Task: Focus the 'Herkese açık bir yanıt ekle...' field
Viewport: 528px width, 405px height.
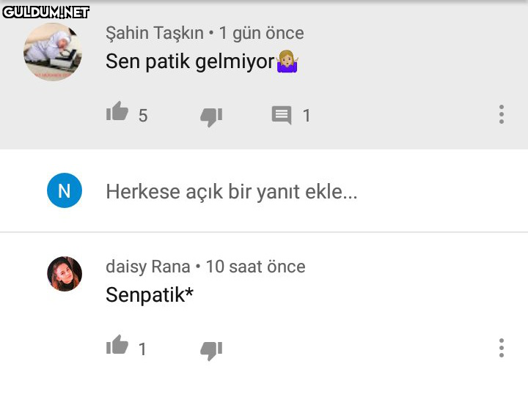Action: [232, 192]
